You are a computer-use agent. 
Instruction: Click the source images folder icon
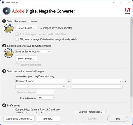coord(9,28)
